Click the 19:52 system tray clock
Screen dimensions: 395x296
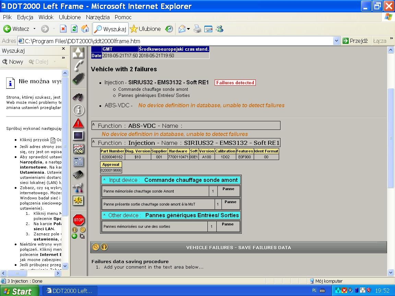click(x=382, y=291)
